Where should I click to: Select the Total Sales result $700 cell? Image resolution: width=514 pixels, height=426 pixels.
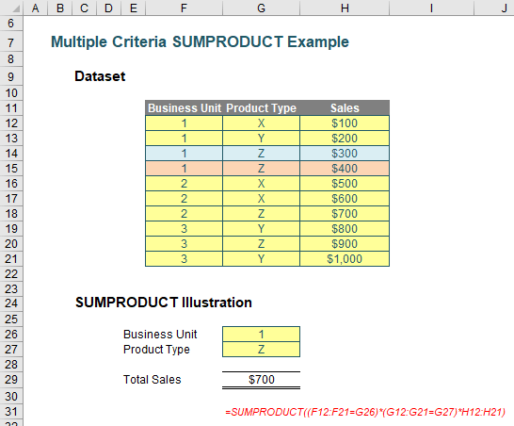coord(262,380)
